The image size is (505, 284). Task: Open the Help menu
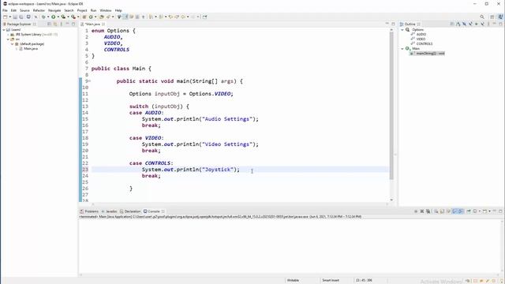(x=118, y=10)
